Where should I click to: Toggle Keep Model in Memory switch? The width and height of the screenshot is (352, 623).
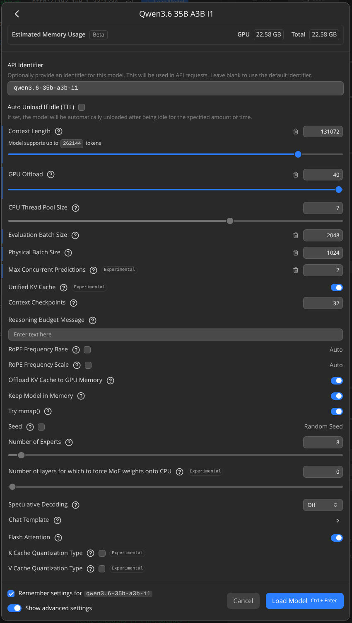pos(337,396)
